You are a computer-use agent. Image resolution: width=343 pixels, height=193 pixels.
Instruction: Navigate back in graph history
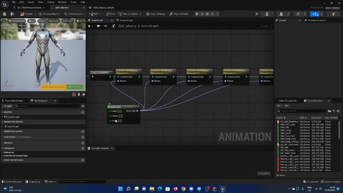point(99,26)
